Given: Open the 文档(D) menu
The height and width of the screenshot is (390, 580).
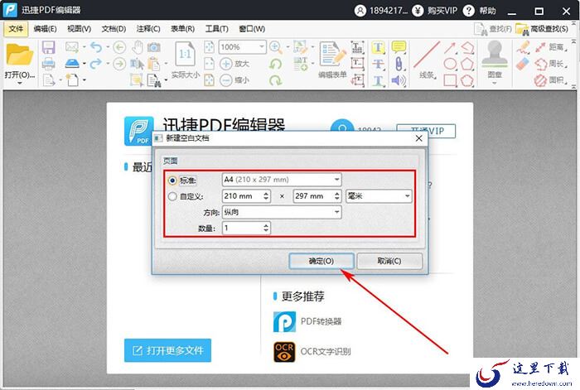Looking at the screenshot, I should pyautogui.click(x=114, y=29).
